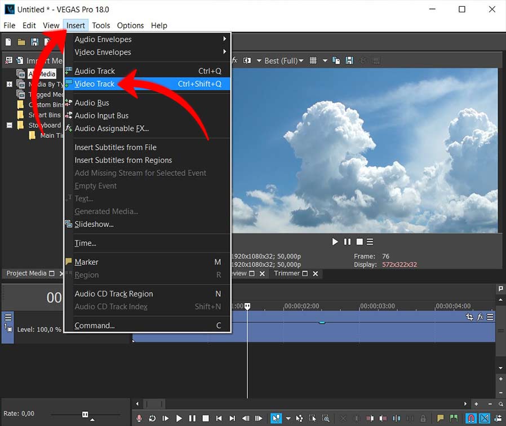Image resolution: width=506 pixels, height=426 pixels.
Task: Expand the Audio Envelopes submenu
Action: pyautogui.click(x=148, y=39)
